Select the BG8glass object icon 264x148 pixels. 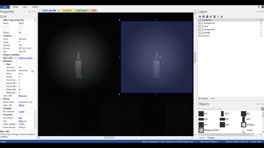pyautogui.click(x=243, y=125)
